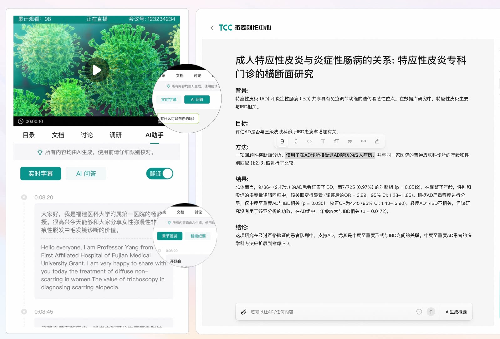Click the 结论: section heading

(x=242, y=227)
